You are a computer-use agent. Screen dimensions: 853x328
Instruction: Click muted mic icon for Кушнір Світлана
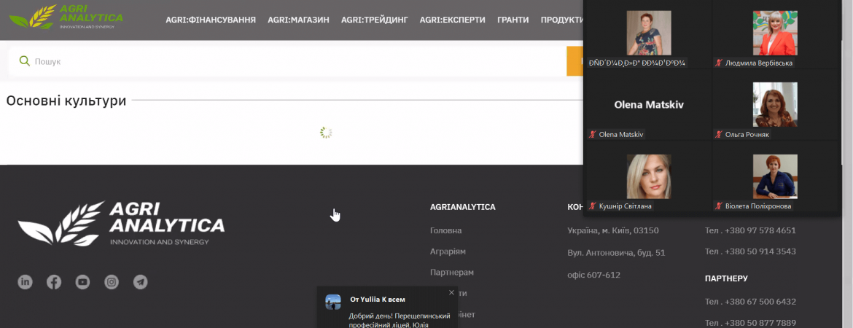593,206
